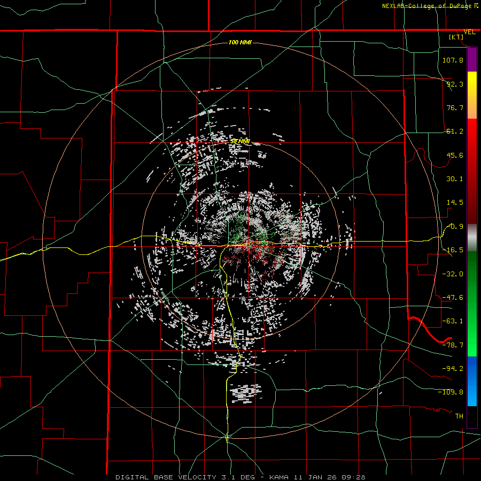The height and width of the screenshot is (481, 481).
Task: Click the gray near-zero segment of color bar
Action: tap(472, 238)
